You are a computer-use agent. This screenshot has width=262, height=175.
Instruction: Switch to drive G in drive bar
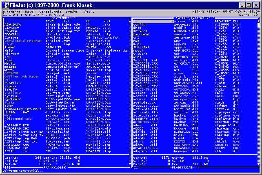tap(26, 15)
